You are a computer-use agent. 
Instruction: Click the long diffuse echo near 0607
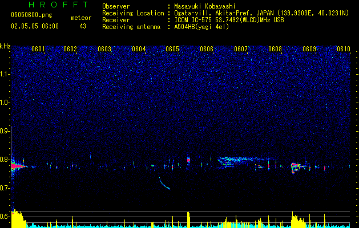point(245,161)
